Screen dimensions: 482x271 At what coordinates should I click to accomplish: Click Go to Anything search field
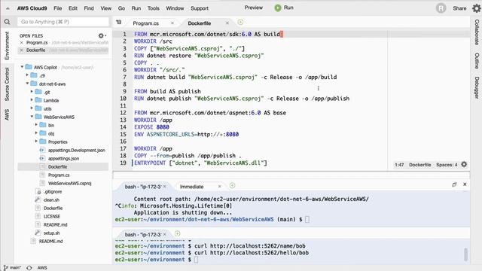point(63,22)
